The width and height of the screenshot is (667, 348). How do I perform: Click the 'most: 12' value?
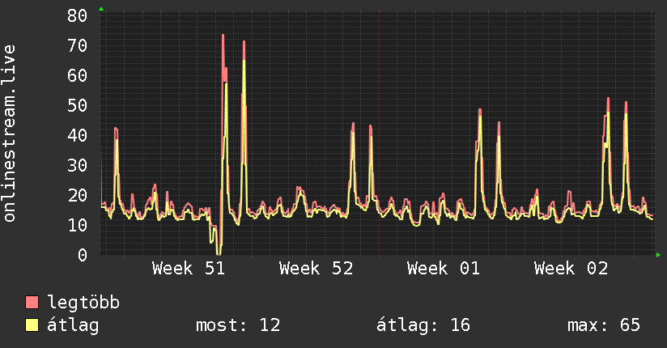coord(238,325)
